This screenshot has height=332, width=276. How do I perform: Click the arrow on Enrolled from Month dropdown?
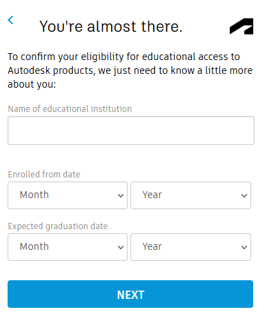tap(121, 196)
